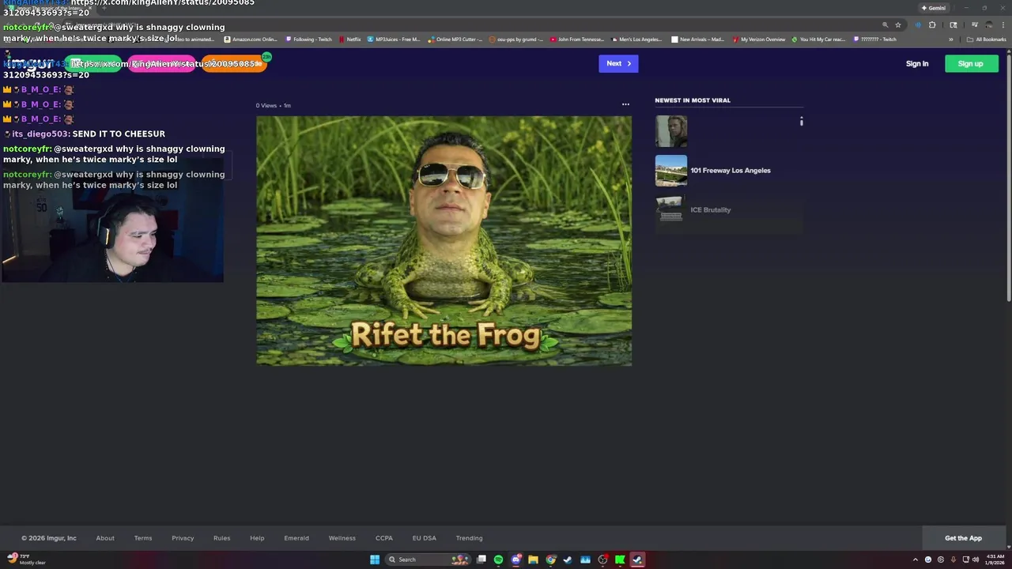Click the volume speaker tray icon
This screenshot has width=1012, height=569.
(x=976, y=560)
